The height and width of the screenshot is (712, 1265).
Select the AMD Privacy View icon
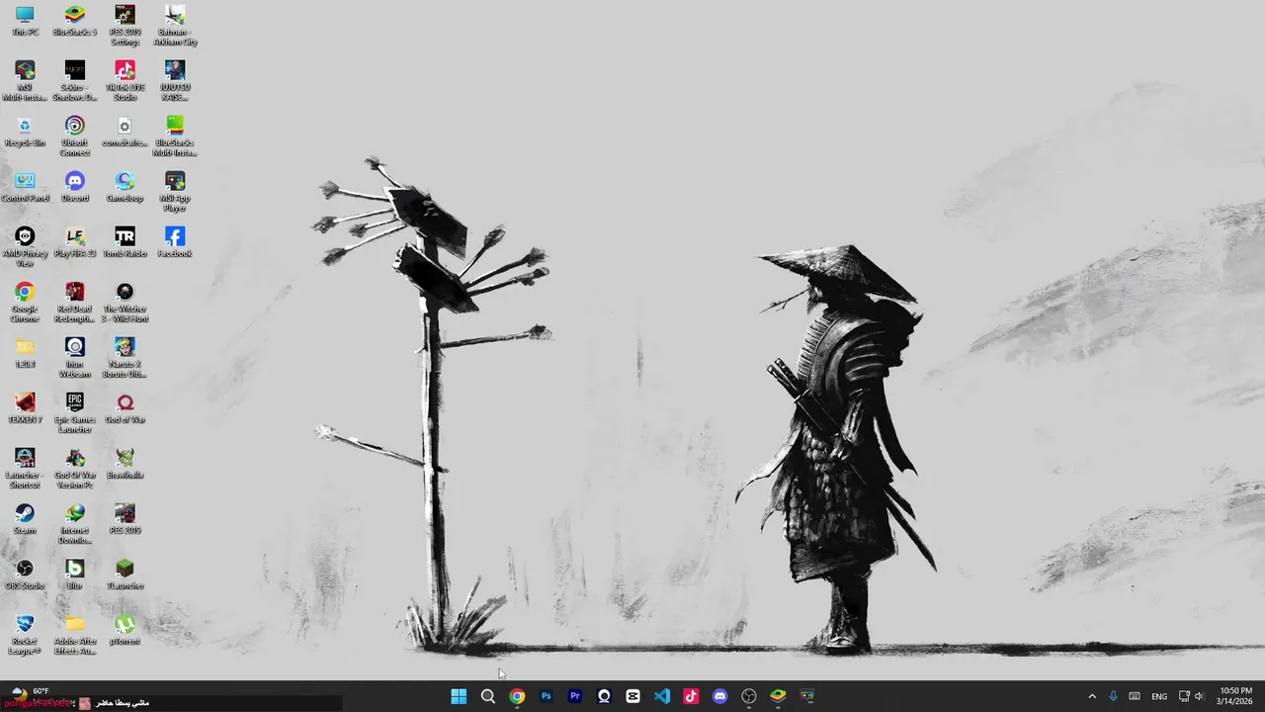point(25,247)
